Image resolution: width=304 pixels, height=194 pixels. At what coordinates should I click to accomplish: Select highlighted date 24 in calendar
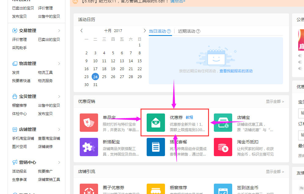pos(95,77)
